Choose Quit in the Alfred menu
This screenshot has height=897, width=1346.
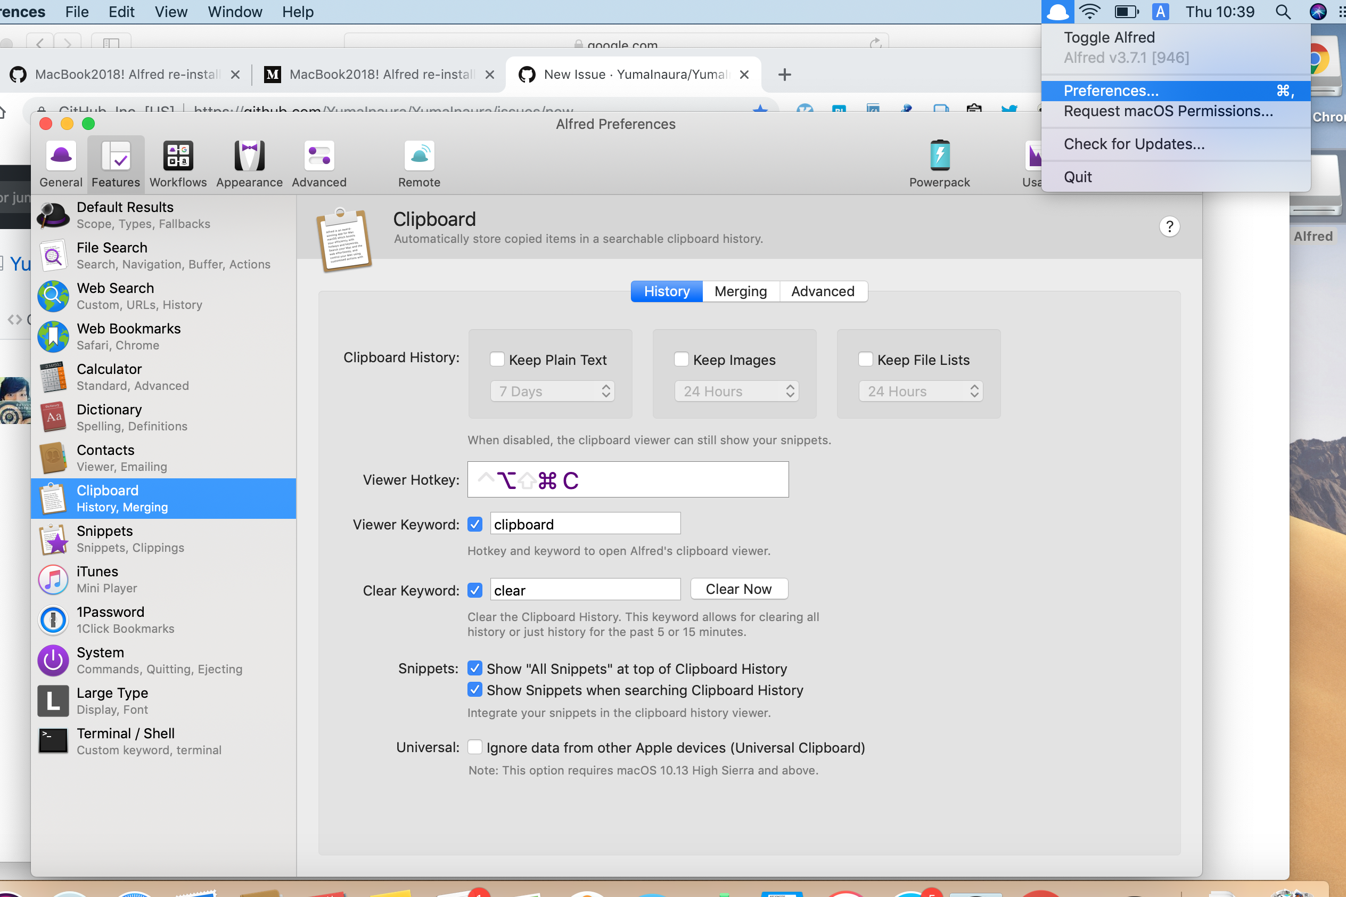coord(1176,177)
